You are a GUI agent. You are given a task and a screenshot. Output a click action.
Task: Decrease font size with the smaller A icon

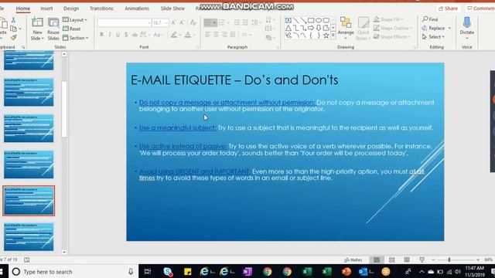[182, 22]
